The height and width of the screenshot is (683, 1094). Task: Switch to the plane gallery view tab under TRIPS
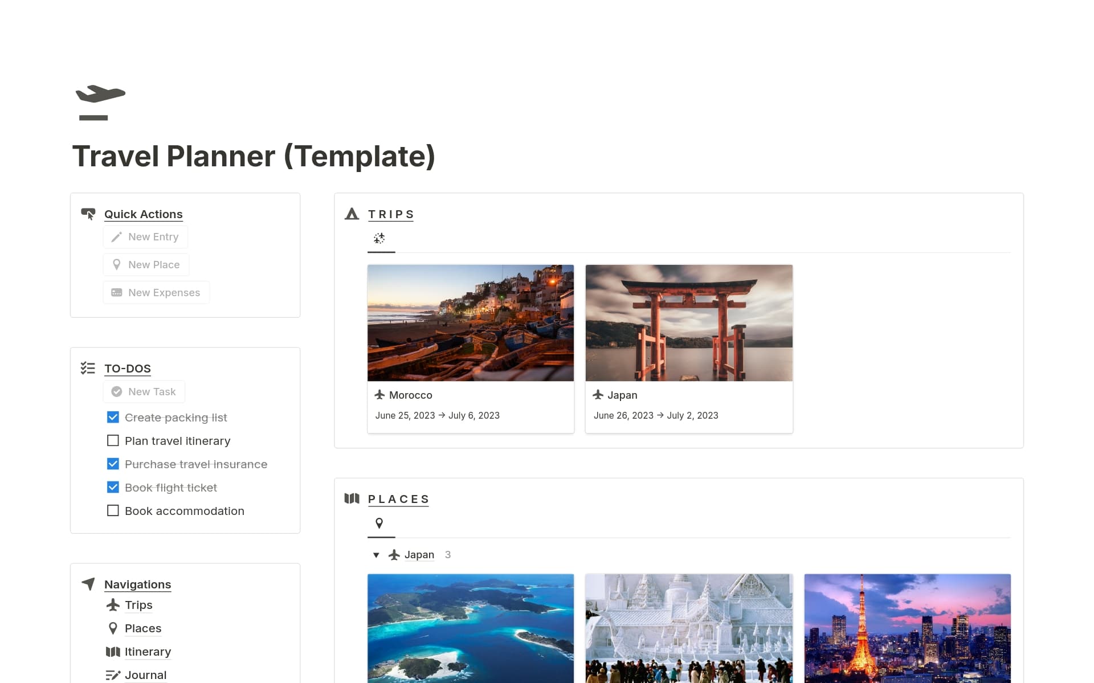[x=380, y=239]
